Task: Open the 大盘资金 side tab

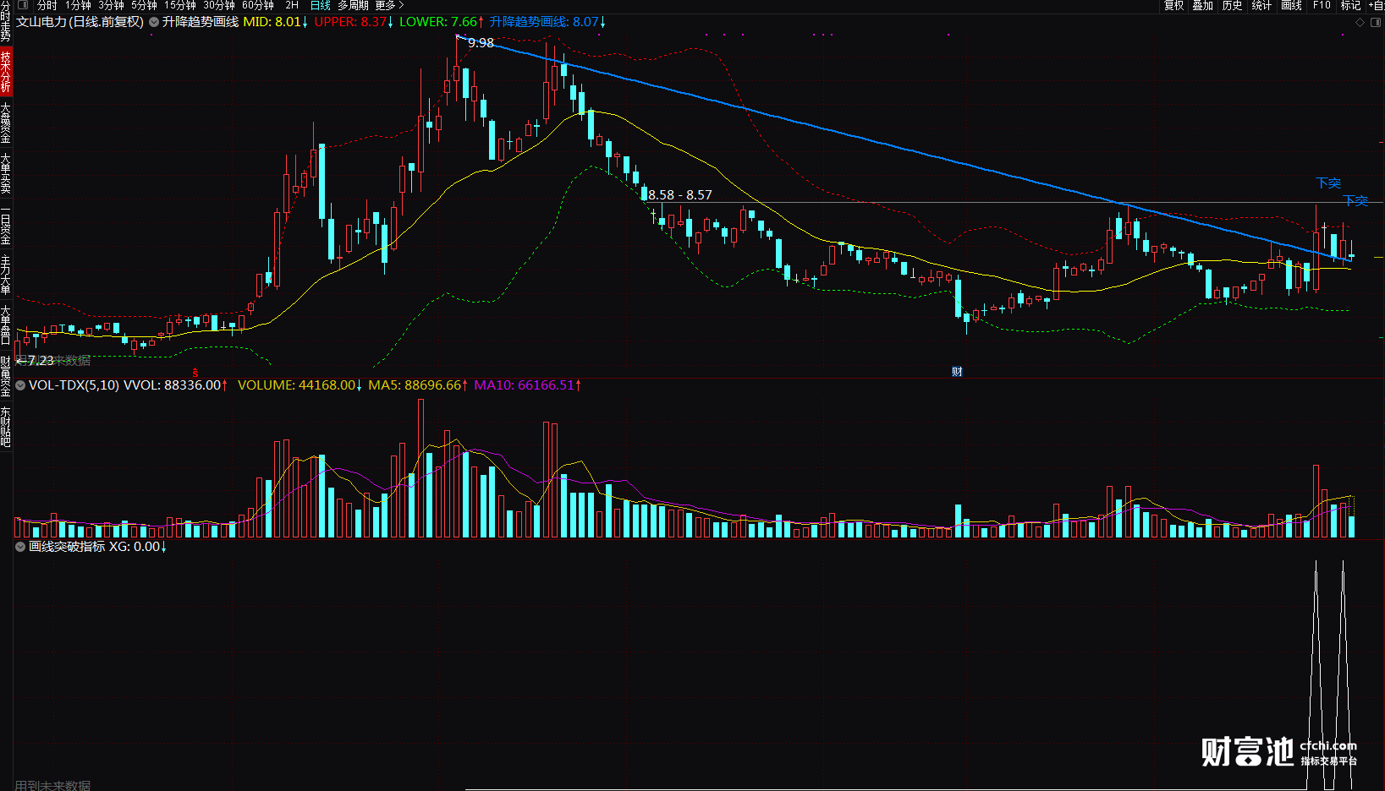Action: (x=6, y=123)
